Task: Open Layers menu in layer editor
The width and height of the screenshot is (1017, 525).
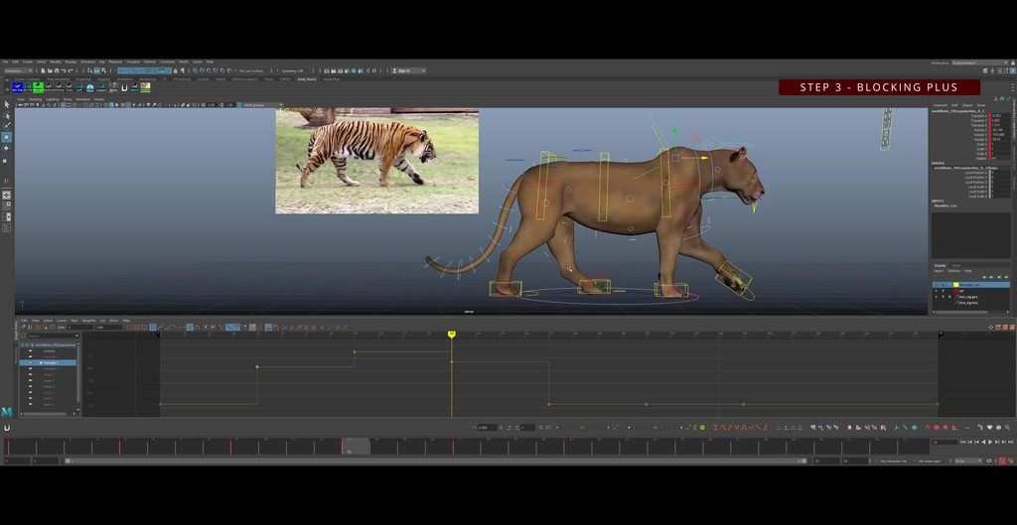Action: point(939,271)
